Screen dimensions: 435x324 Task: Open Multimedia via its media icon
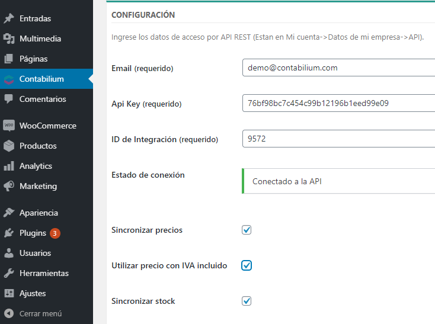coord(9,39)
